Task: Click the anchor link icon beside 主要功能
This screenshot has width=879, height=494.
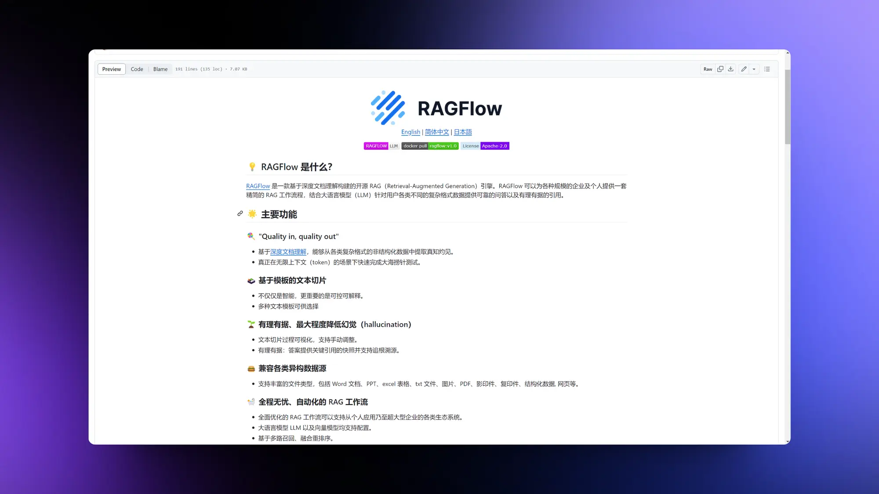Action: 240,213
